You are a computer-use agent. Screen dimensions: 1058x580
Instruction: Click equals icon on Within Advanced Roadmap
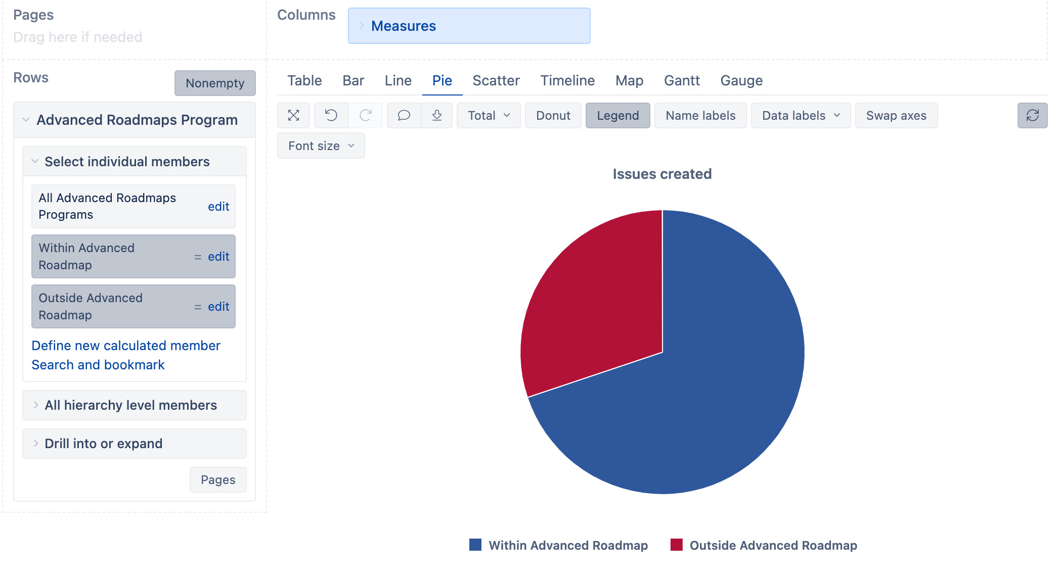pos(198,257)
